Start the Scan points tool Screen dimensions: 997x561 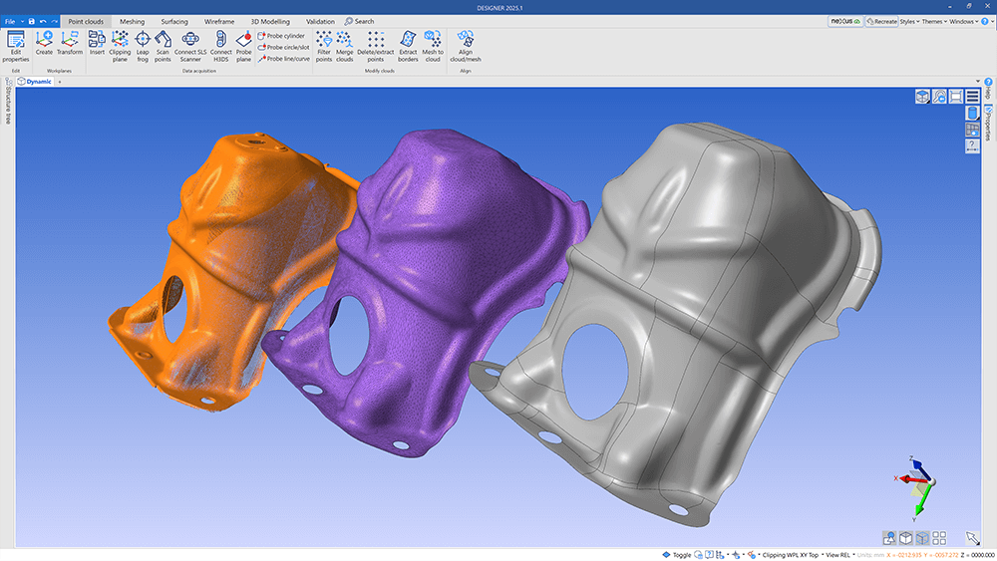163,47
